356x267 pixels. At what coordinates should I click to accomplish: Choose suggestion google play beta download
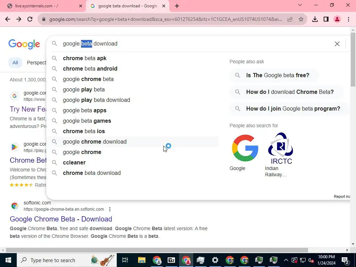[133, 100]
